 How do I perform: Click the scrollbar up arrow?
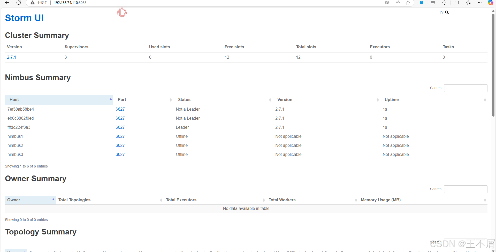[493, 11]
